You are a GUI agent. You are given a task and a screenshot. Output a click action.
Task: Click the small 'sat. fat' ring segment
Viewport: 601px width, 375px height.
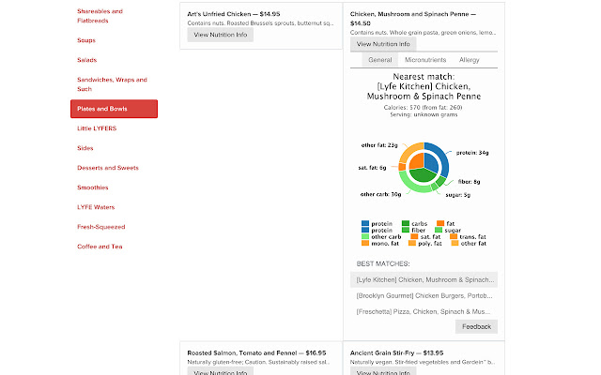(402, 167)
